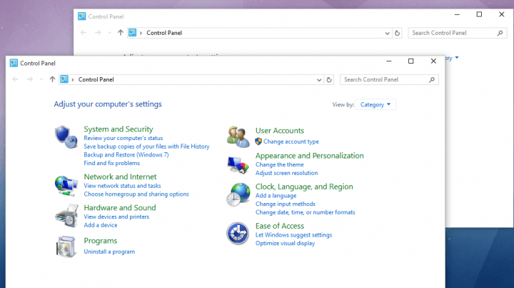
Task: Click Control Panel text in front address bar
Action: pos(96,80)
